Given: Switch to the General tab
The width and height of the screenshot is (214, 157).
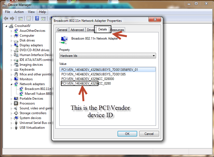Looking at the screenshot, I should click(x=62, y=30).
